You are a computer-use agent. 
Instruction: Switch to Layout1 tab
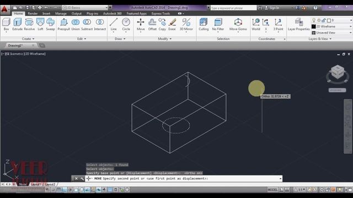click(35, 184)
